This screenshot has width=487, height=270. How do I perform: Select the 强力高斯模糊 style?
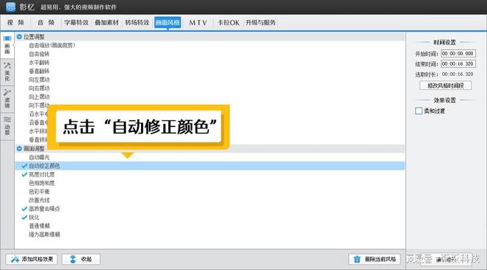pos(44,235)
